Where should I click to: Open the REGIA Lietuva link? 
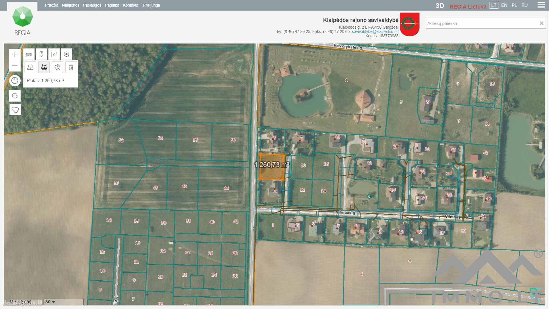coord(468,6)
